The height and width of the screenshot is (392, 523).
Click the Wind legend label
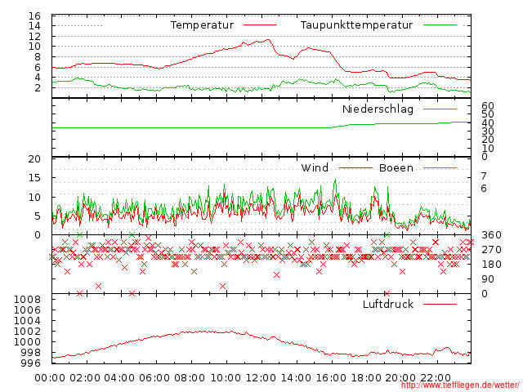315,167
